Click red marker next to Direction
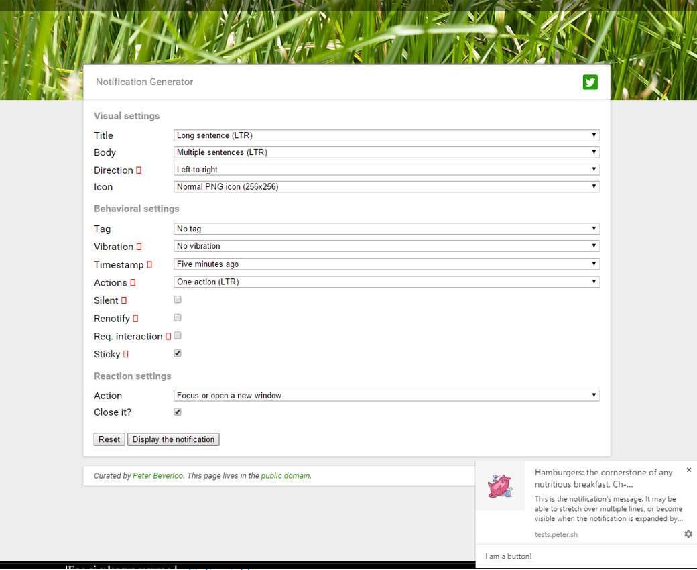 [139, 170]
